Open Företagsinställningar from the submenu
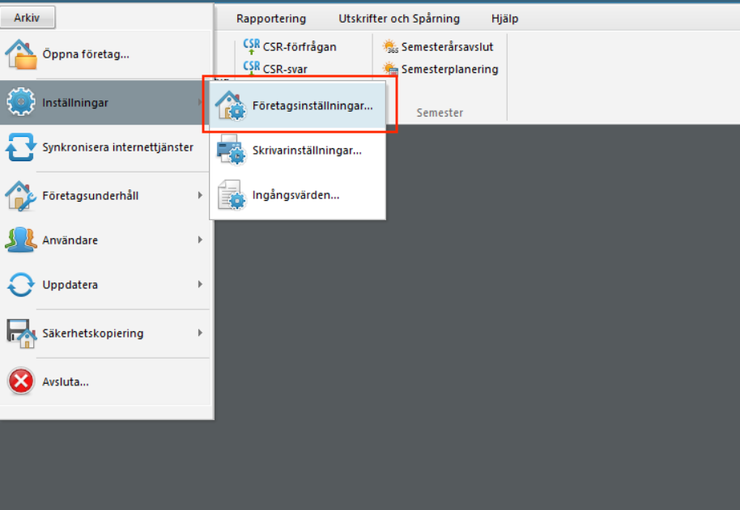This screenshot has height=510, width=740. coord(312,105)
